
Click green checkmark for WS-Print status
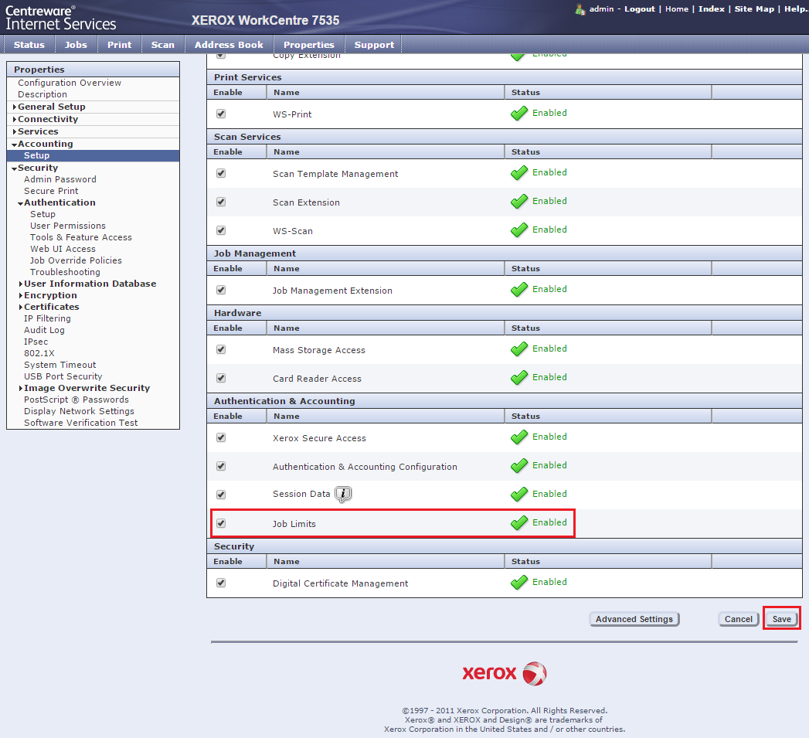coord(518,114)
